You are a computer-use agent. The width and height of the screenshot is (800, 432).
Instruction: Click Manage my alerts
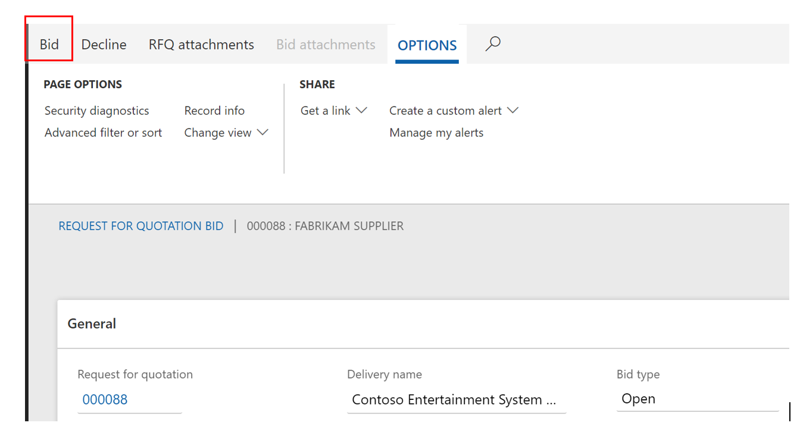[x=436, y=133]
